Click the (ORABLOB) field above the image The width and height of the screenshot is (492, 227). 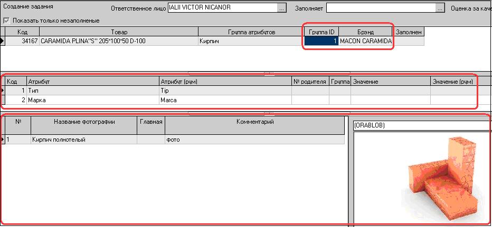(x=422, y=125)
